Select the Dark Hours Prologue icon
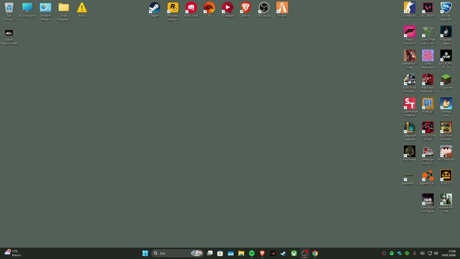460x259 pixels. click(x=428, y=203)
